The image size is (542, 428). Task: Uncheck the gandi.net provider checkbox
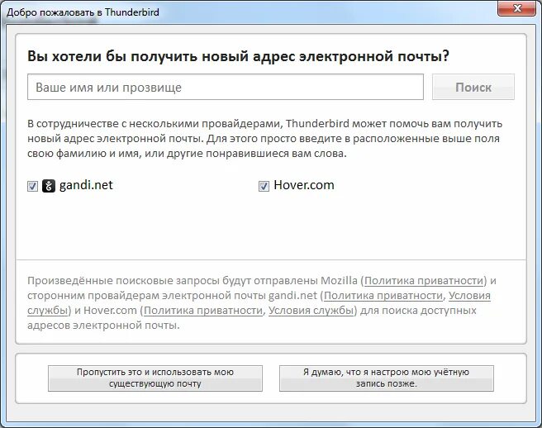click(x=32, y=187)
